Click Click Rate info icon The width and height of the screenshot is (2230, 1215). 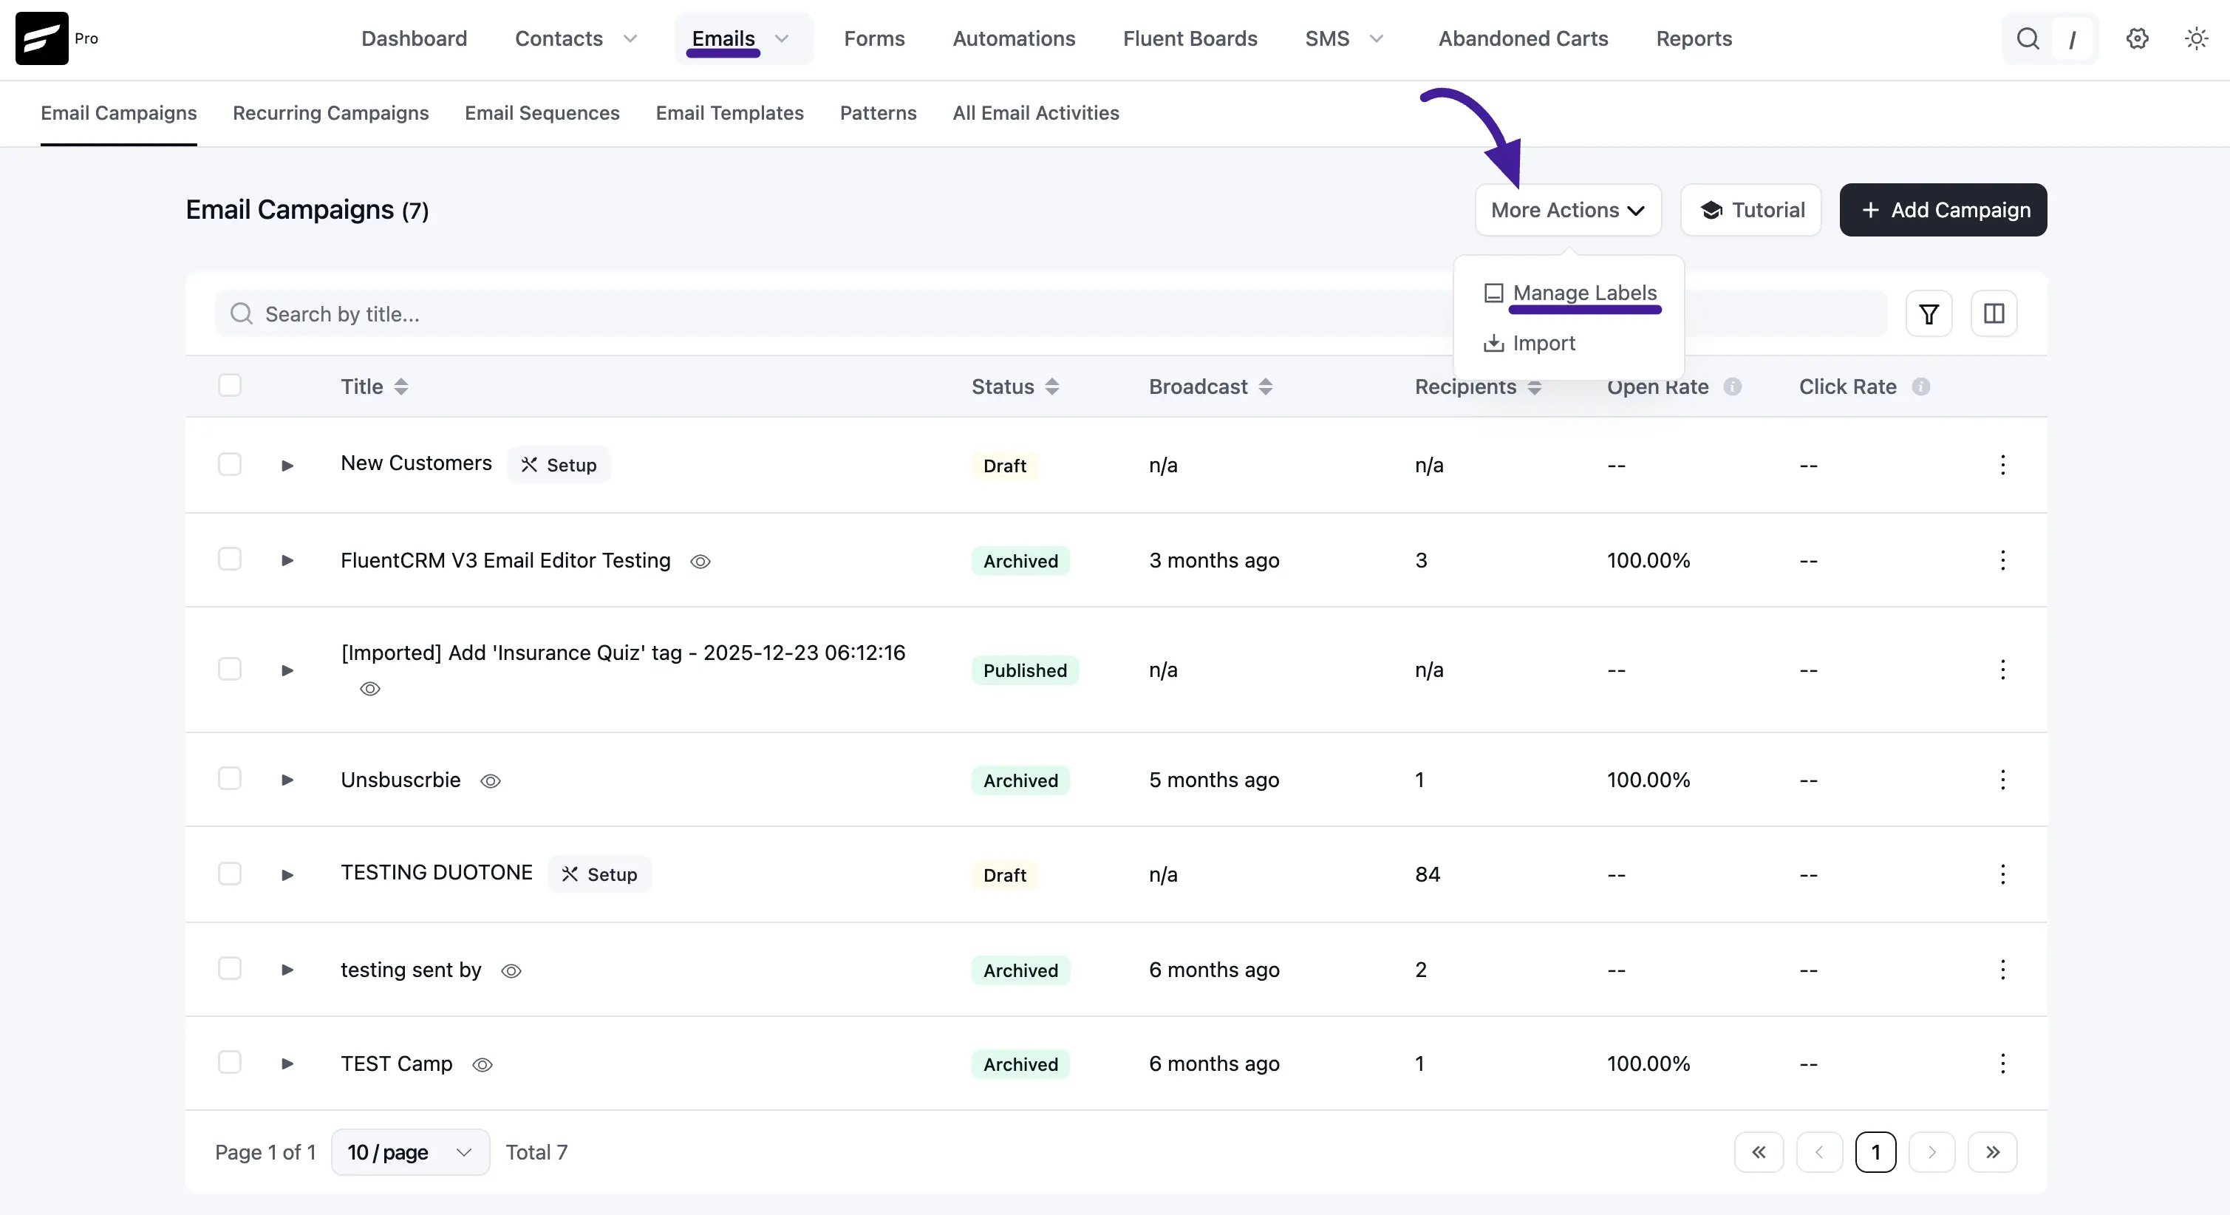[1921, 387]
